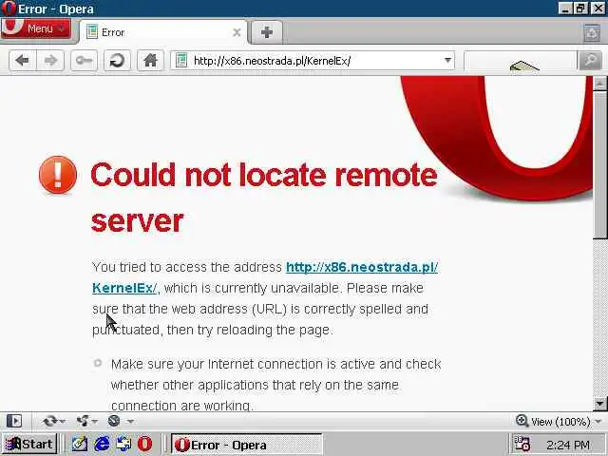The image size is (608, 456).
Task: Click the show desktop quick launch icon
Action: (x=123, y=444)
